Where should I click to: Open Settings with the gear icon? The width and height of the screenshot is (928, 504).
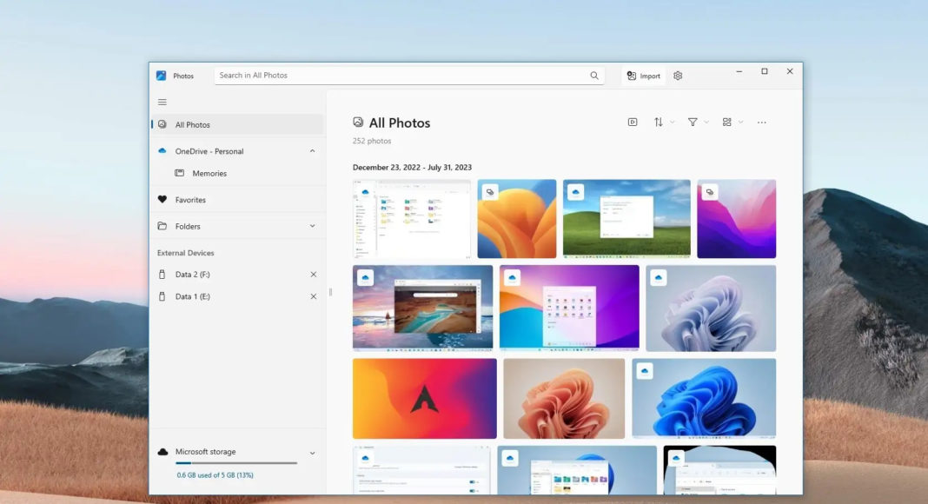678,76
